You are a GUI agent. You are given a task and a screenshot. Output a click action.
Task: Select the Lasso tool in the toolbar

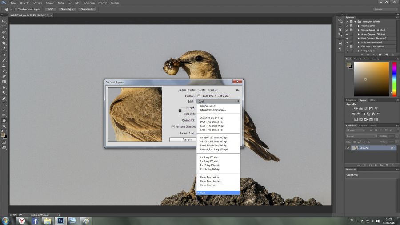[4, 32]
